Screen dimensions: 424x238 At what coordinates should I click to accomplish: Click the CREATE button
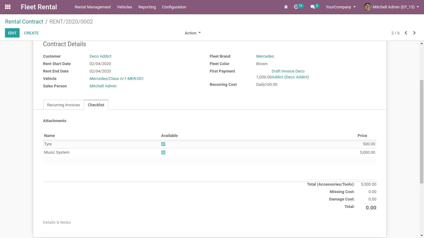pos(31,33)
